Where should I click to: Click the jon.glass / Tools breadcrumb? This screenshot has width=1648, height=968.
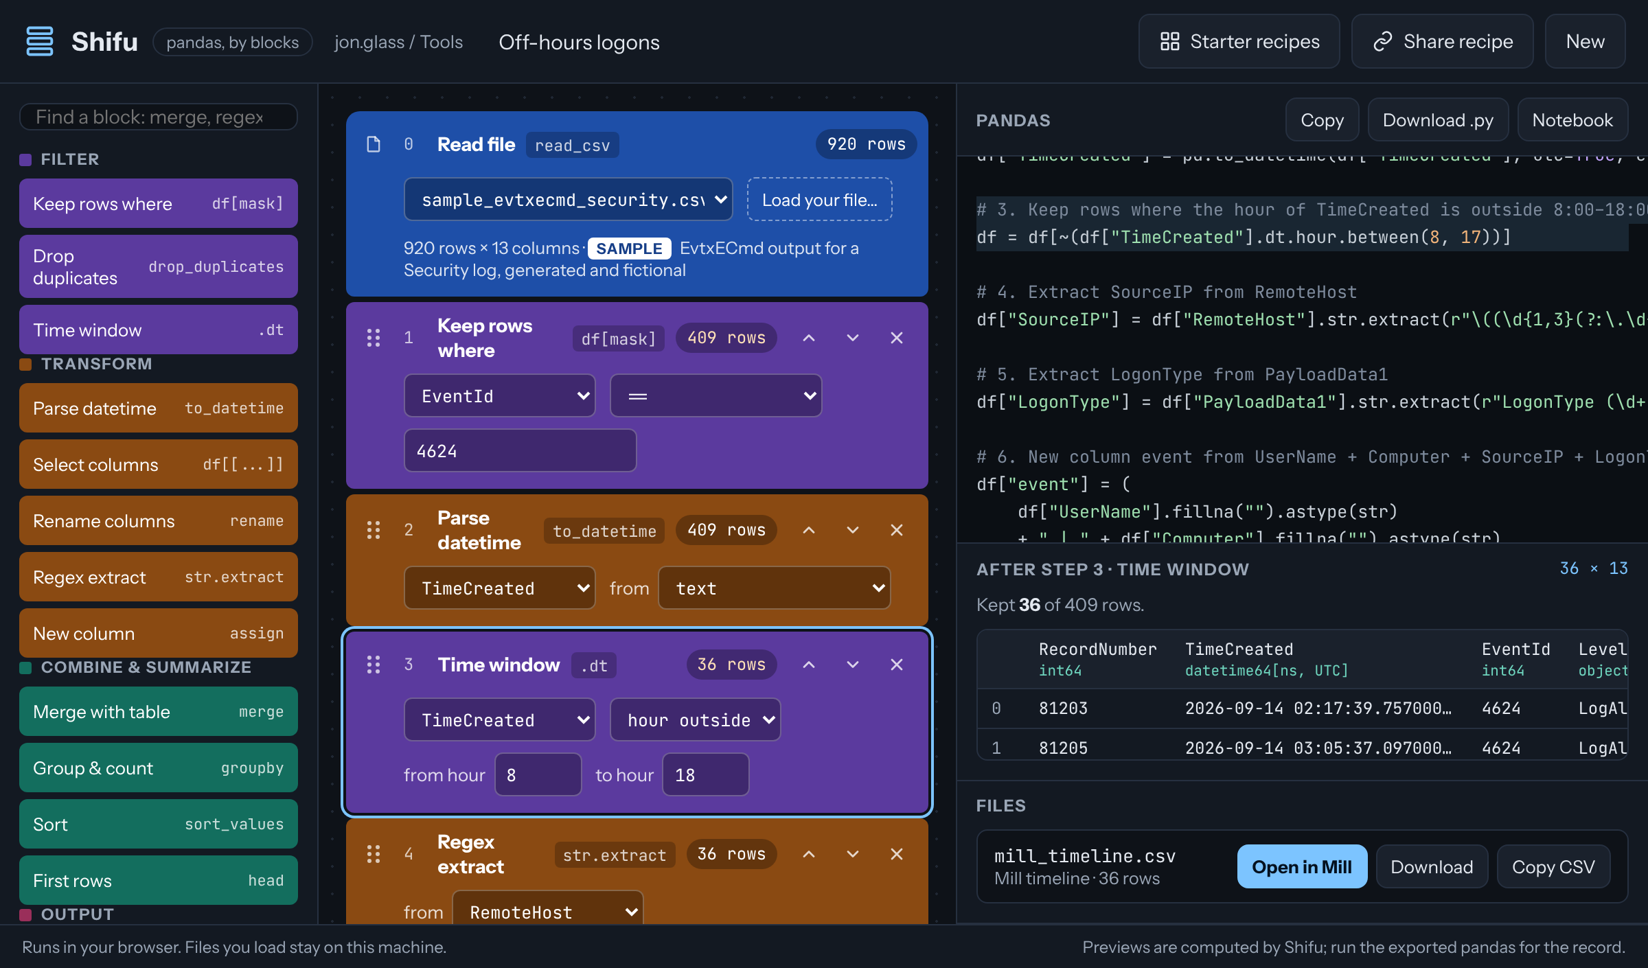tap(398, 42)
